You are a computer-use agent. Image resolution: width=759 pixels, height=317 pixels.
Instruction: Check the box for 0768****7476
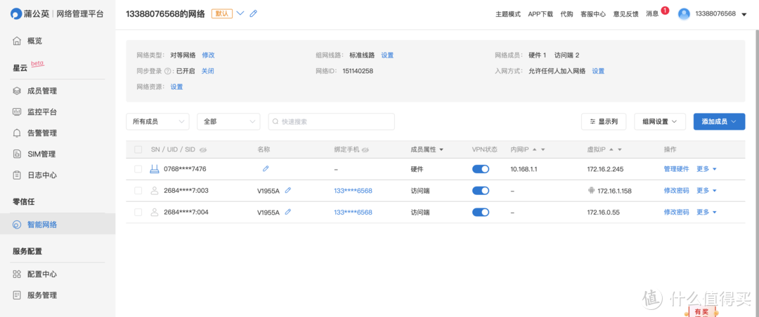click(138, 168)
